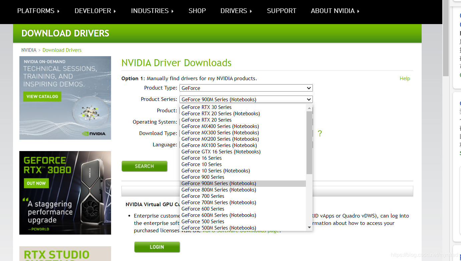
Task: Open the GeForce RTX 3080 ad image
Action: click(65, 193)
